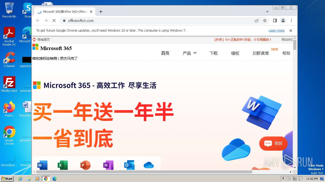Open the 下载 menu item
Image resolution: width=325 pixels, height=182 pixels.
point(214,53)
